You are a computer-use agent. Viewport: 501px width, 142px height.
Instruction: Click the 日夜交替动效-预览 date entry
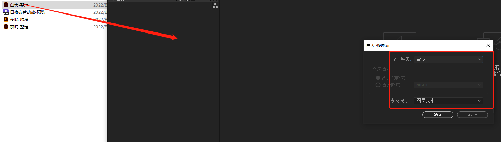click(100, 12)
